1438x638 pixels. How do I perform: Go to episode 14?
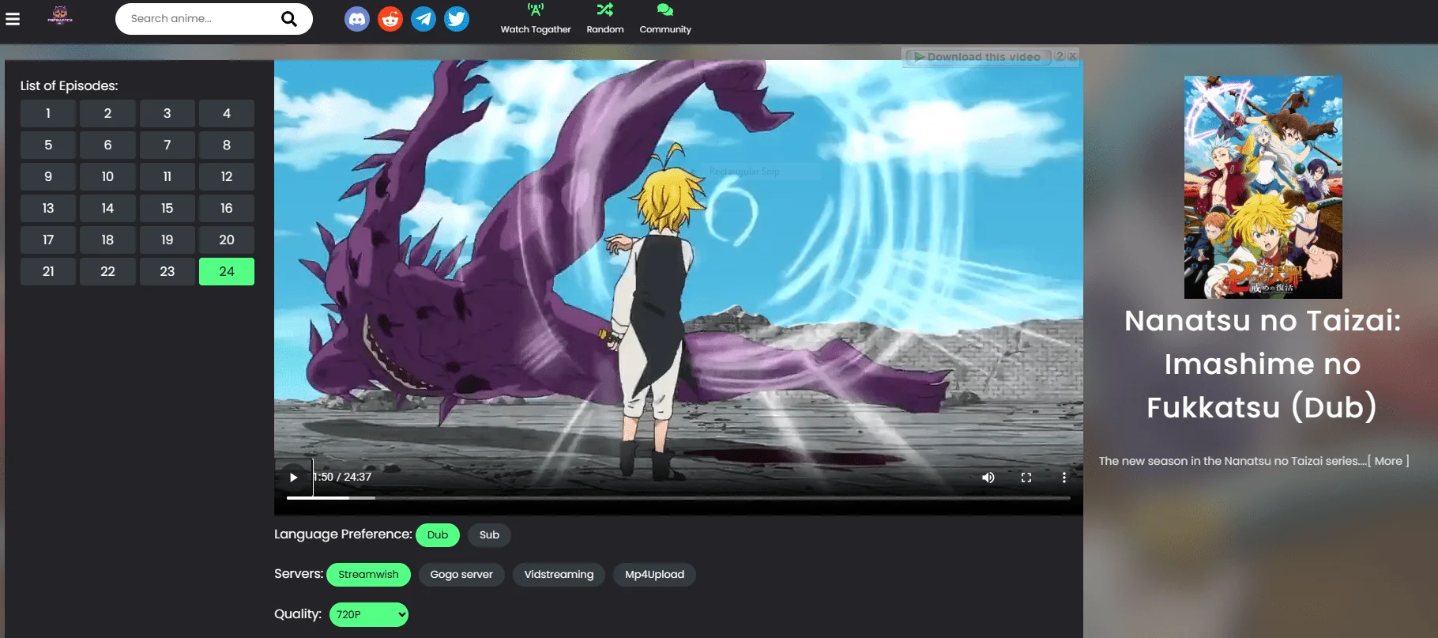click(x=107, y=209)
